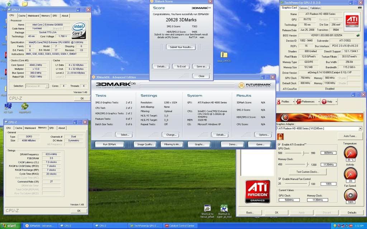Open About tab in top CPU-Z window
The height and width of the screenshot is (229, 367).
coord(65,16)
